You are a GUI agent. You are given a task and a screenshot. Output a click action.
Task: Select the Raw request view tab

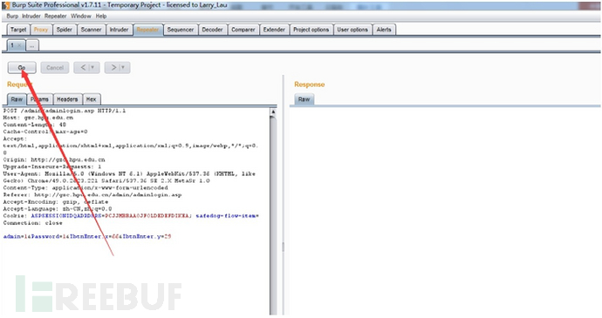coord(17,99)
